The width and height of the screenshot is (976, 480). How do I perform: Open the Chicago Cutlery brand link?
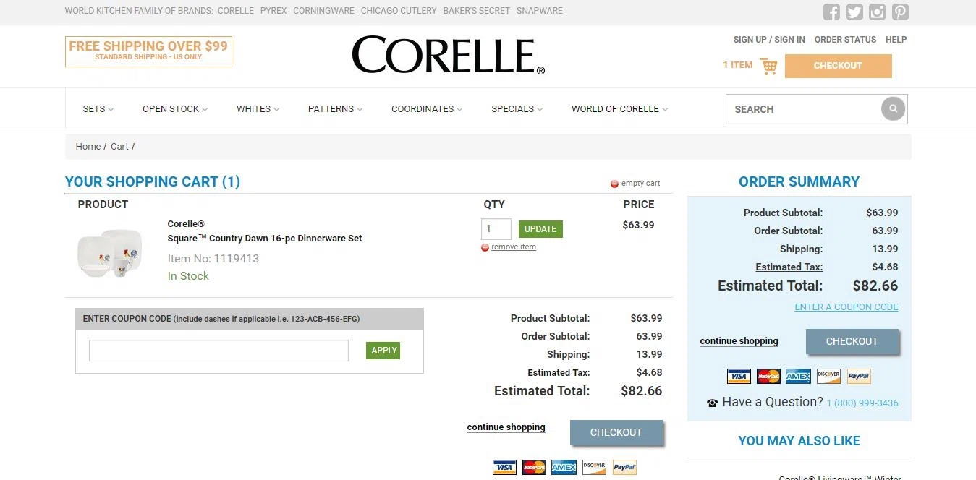click(399, 11)
